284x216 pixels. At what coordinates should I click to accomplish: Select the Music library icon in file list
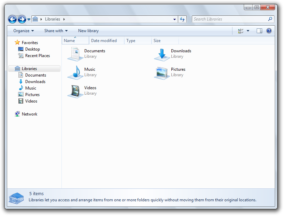pos(75,72)
